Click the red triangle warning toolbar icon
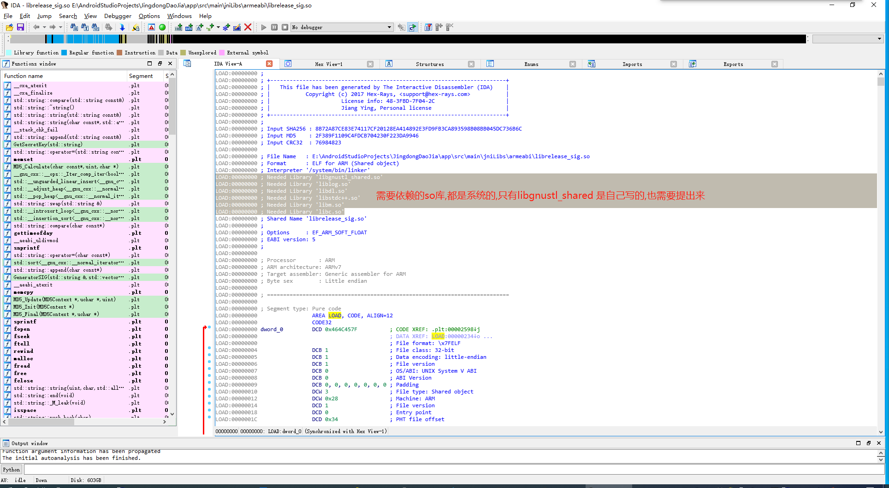Screen dimensions: 889x488 151,27
